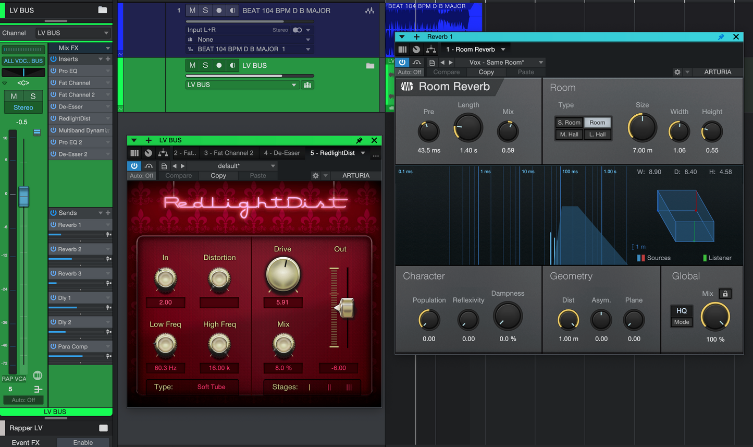Add a new send with plus icon
Viewport: 753px width, 447px height.
108,213
